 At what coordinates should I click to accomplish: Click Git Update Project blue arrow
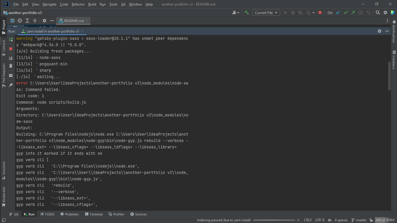tap(338, 12)
